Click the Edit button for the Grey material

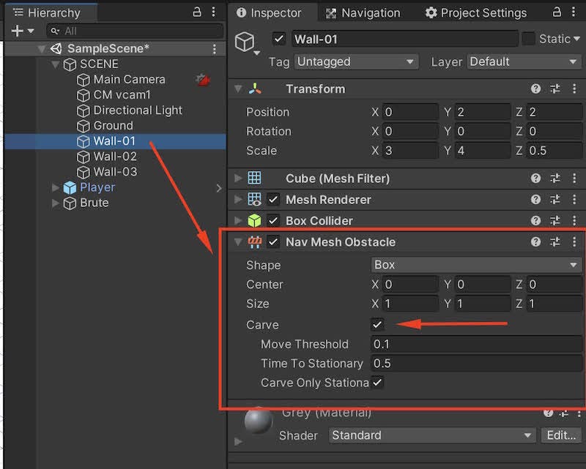pyautogui.click(x=560, y=435)
